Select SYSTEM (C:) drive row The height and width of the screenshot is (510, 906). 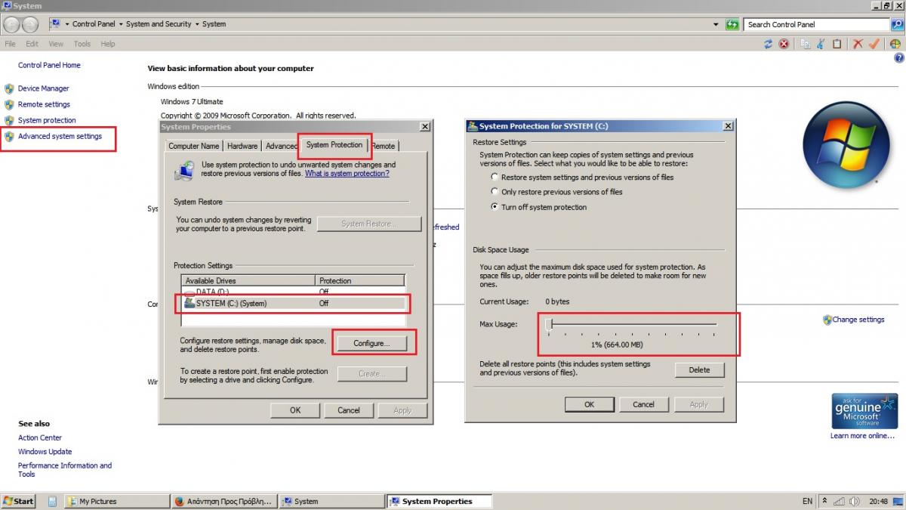[293, 303]
